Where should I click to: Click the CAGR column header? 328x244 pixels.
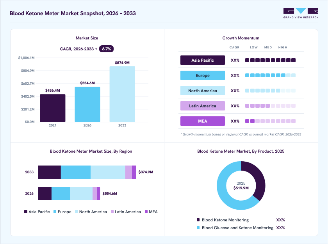(x=234, y=48)
